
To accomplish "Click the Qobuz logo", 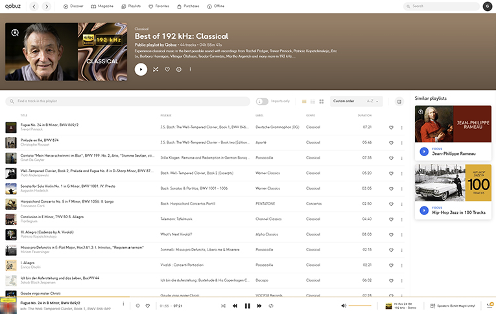I will coord(13,6).
